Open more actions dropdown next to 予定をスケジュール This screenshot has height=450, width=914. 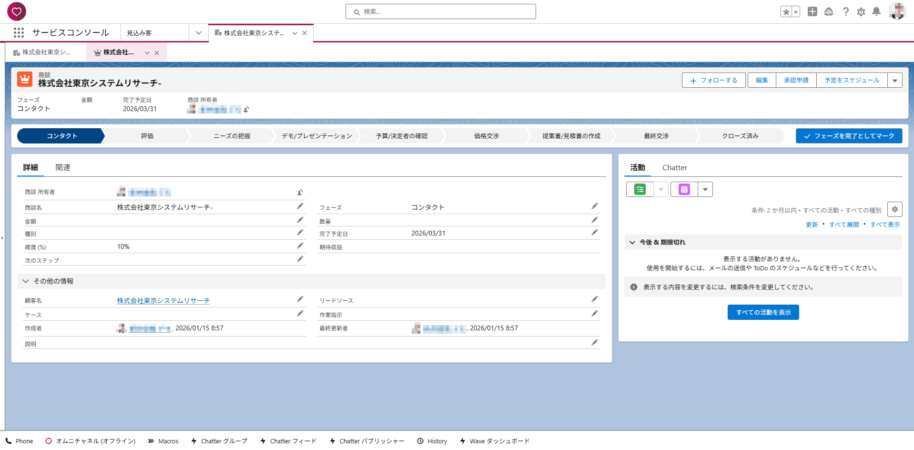894,81
